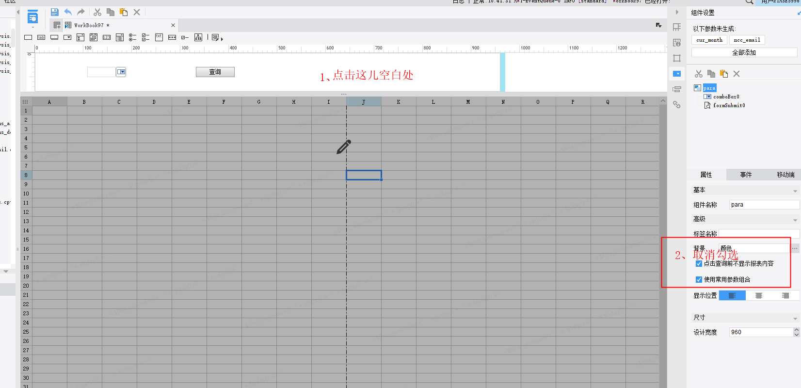Image resolution: width=801 pixels, height=388 pixels.
Task: Click the paste icon in the top toolbar
Action: click(124, 12)
